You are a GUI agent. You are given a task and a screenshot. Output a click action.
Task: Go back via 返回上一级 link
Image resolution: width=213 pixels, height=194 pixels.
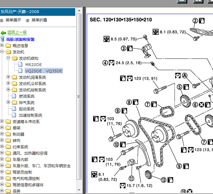pyautogui.click(x=17, y=32)
